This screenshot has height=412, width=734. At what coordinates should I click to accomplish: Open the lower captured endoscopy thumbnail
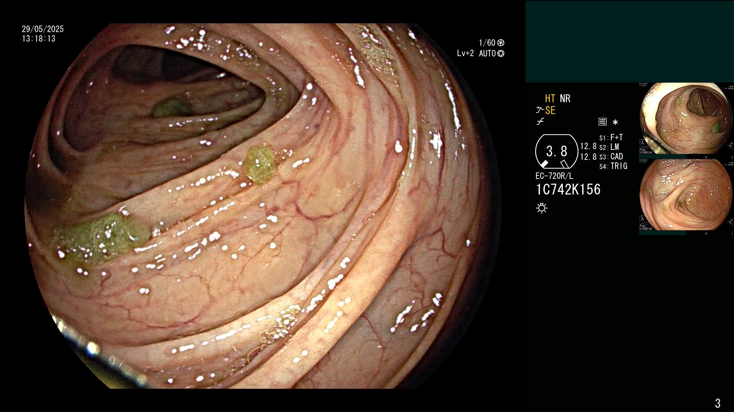coord(686,195)
